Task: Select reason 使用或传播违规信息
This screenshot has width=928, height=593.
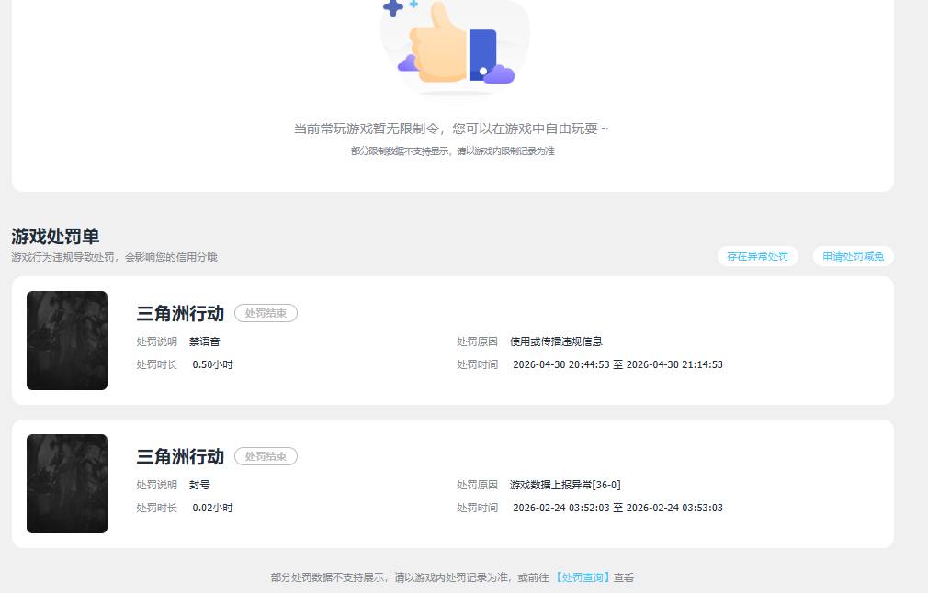Action: pos(556,341)
